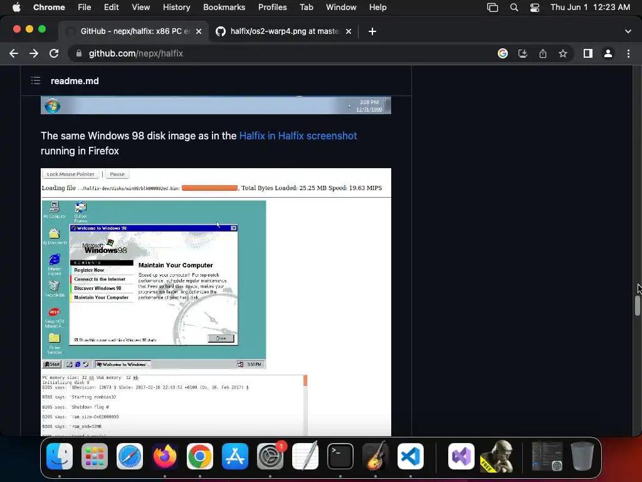Open System Settings from the Dock
Screen dimensions: 642x482
pos(270,456)
